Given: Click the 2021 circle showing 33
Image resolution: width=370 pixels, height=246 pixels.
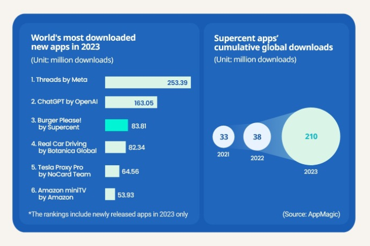Looking at the screenshot, I should [x=224, y=137].
